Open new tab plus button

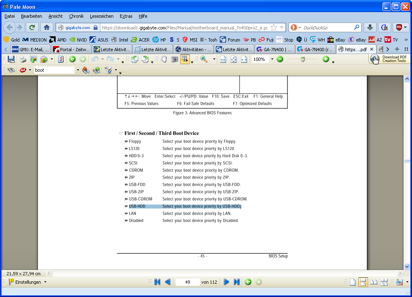pyautogui.click(x=397, y=49)
